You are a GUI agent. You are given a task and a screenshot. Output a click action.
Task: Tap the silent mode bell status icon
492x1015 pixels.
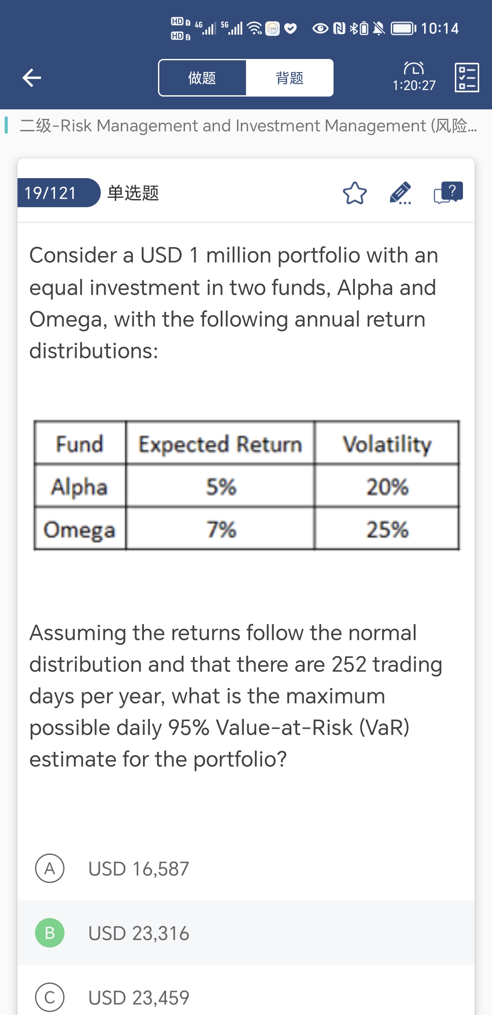click(x=378, y=28)
